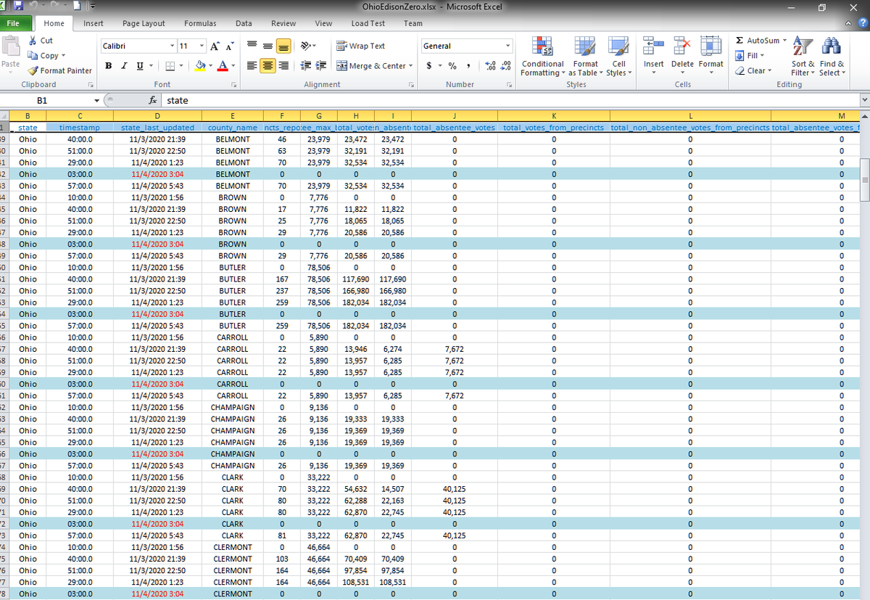Click the Excel Help question mark icon

(861, 24)
